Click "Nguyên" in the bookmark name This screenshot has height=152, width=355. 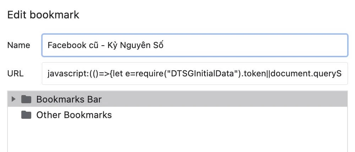pos(136,45)
